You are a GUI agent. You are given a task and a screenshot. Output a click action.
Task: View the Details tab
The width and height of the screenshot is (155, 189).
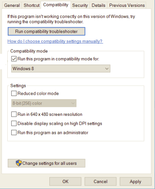tap(98, 5)
